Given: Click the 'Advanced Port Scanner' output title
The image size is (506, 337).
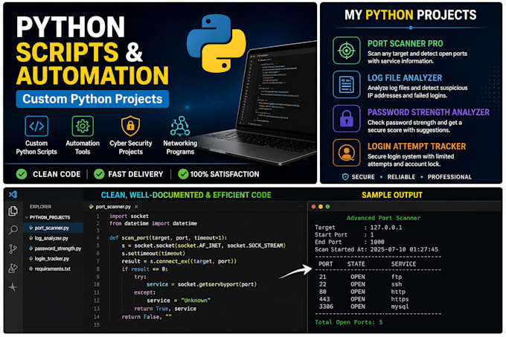Looking at the screenshot, I should pos(384,218).
